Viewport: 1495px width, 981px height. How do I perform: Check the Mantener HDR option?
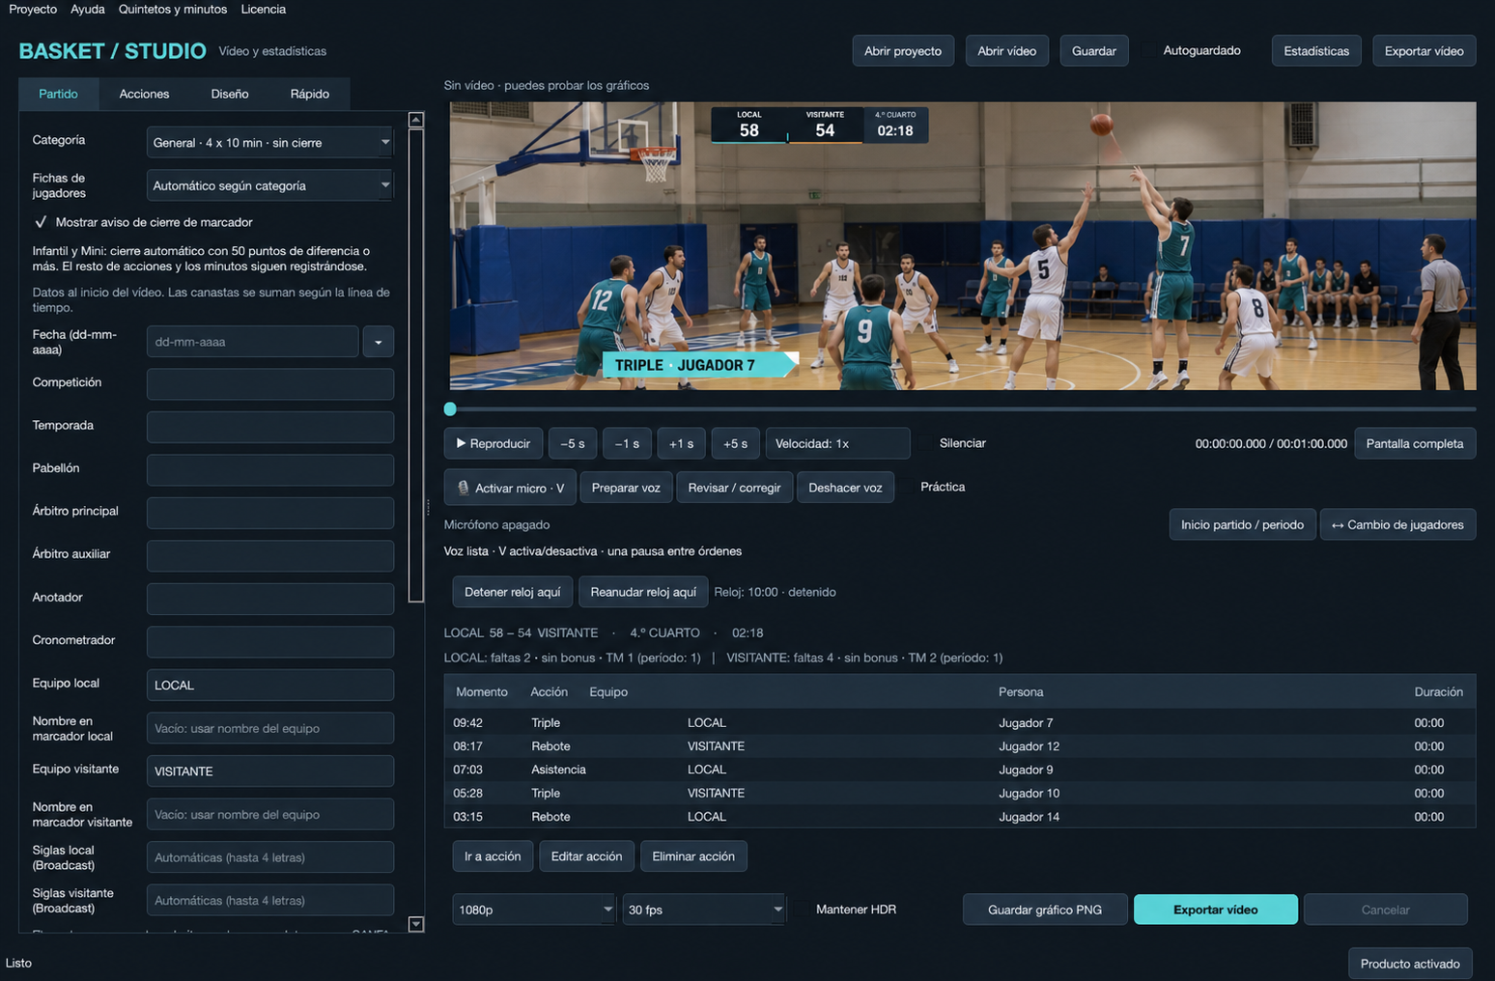tap(804, 910)
